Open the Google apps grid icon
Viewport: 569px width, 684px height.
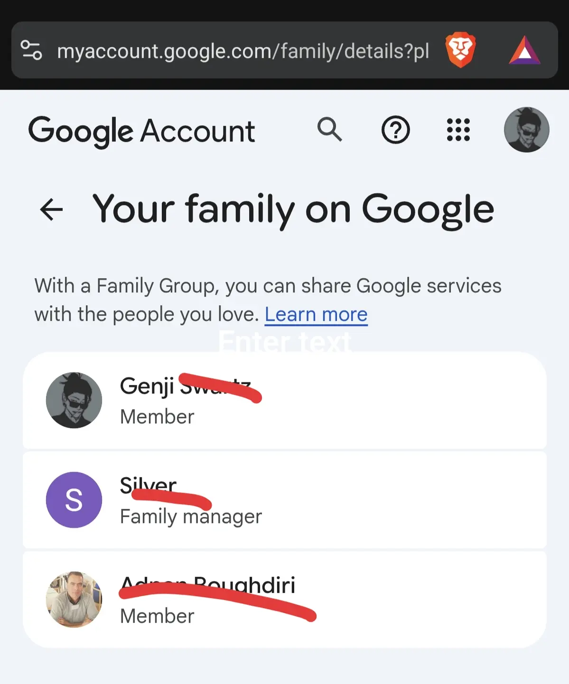pyautogui.click(x=458, y=130)
